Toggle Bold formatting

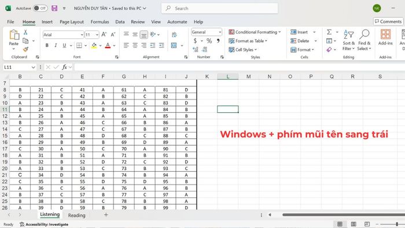point(47,46)
